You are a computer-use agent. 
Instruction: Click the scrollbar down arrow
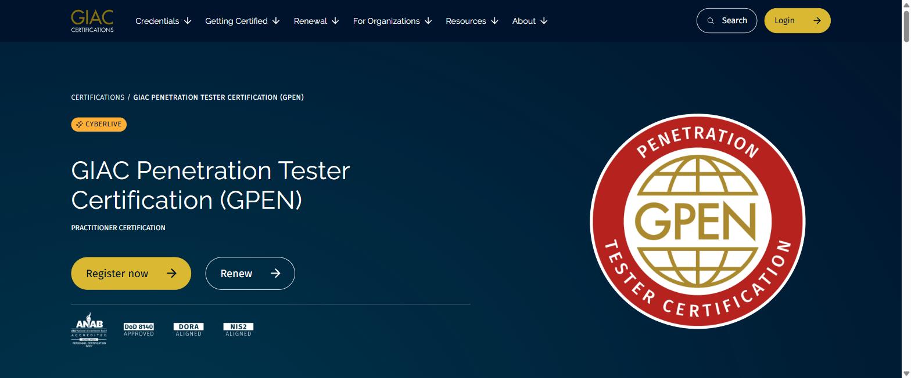coord(906,373)
